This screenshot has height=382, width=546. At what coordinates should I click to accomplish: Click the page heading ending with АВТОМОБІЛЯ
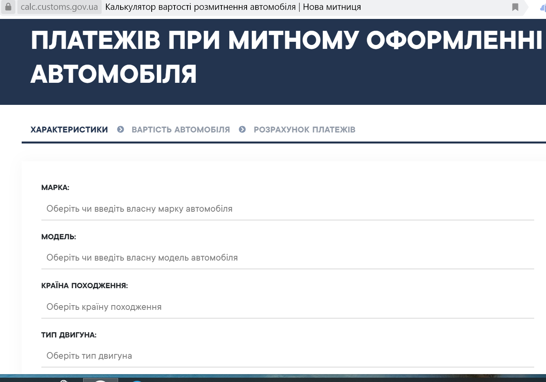pyautogui.click(x=113, y=74)
